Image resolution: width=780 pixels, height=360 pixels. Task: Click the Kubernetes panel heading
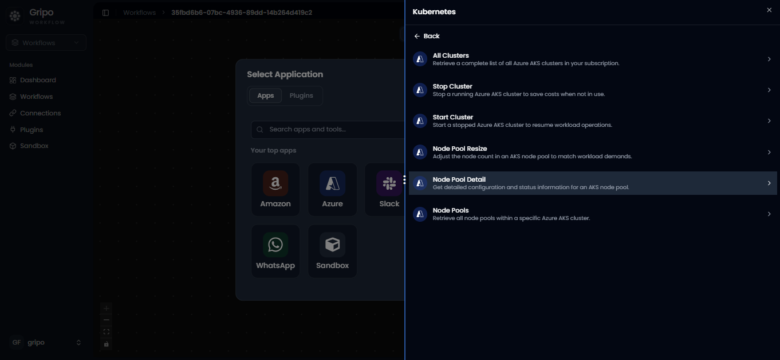(x=434, y=11)
